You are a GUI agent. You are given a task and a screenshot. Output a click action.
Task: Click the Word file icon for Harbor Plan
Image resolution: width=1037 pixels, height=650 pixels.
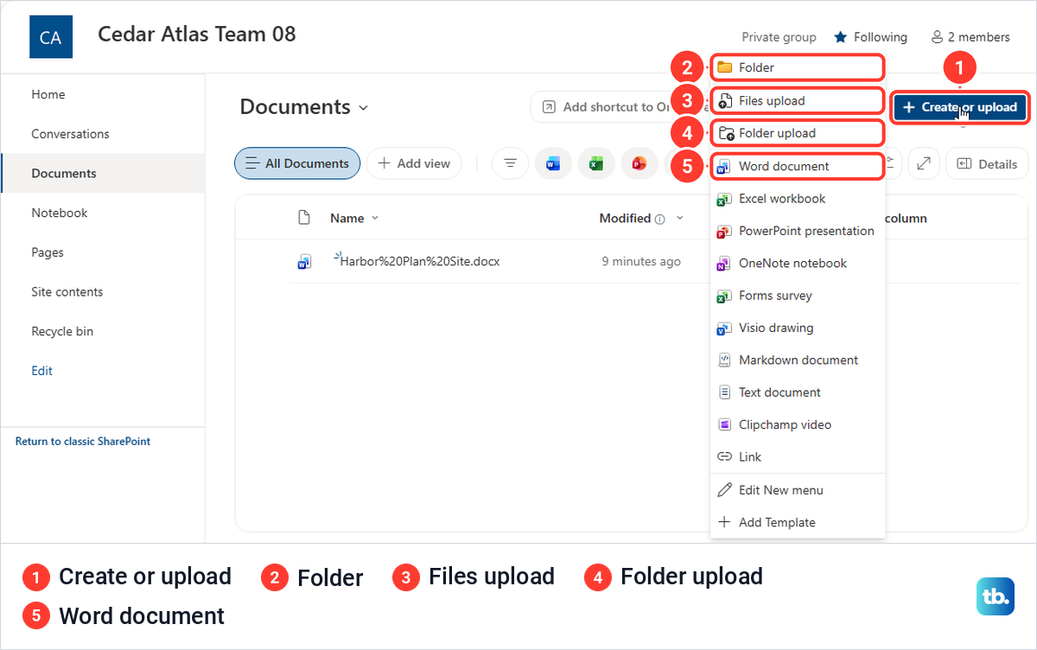click(304, 262)
